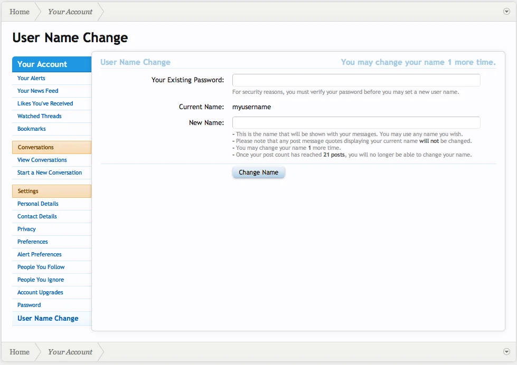Select the Settings section heading
Viewport: 517px width, 365px height.
coord(52,191)
